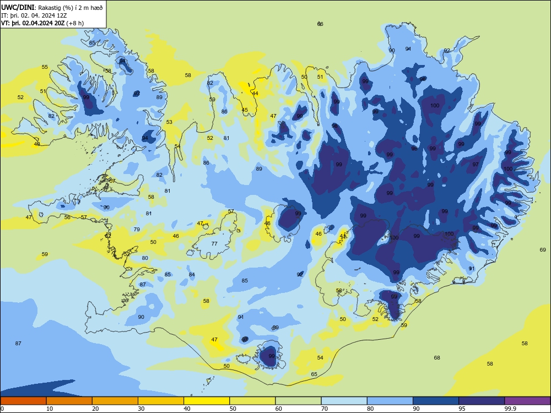Viewport: 551px width, 413px height.
Task: Click the '45' humidity value on the map
Action: point(245,110)
